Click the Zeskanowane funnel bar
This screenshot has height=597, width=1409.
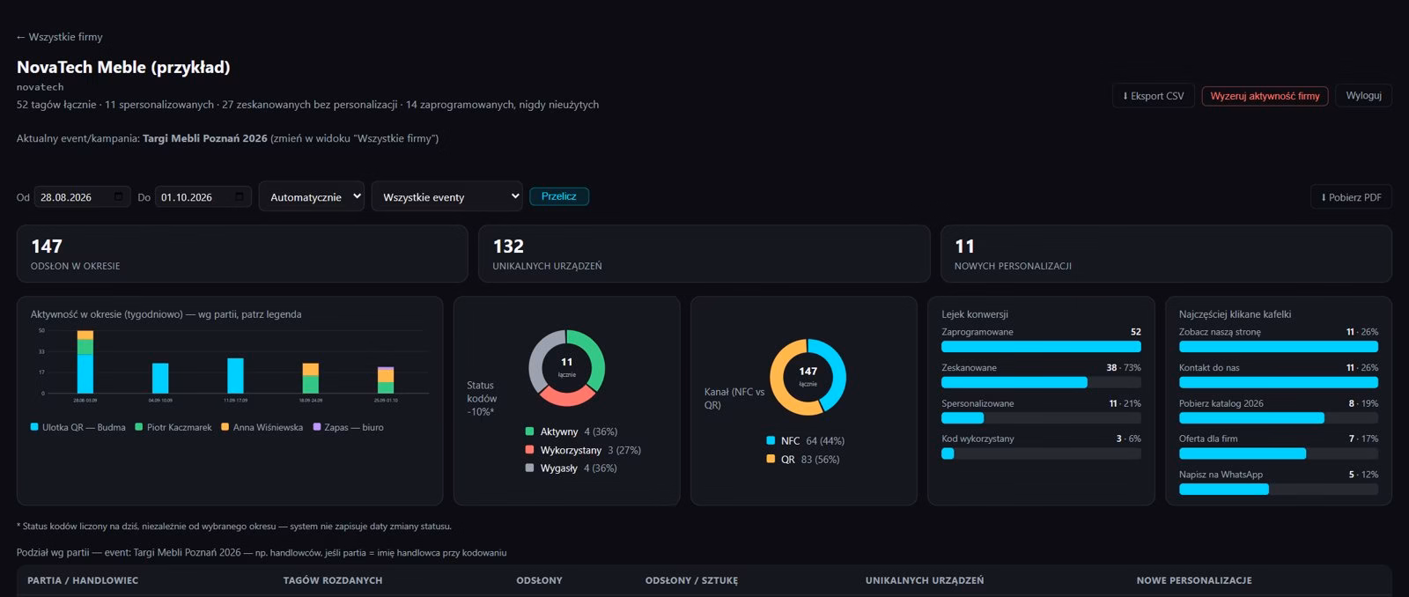click(x=1041, y=382)
